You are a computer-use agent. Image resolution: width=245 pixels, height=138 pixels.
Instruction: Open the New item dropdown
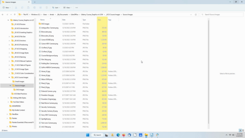[x=7, y=8]
